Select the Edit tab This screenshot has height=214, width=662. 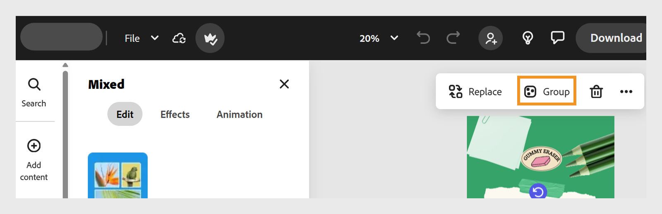[125, 114]
